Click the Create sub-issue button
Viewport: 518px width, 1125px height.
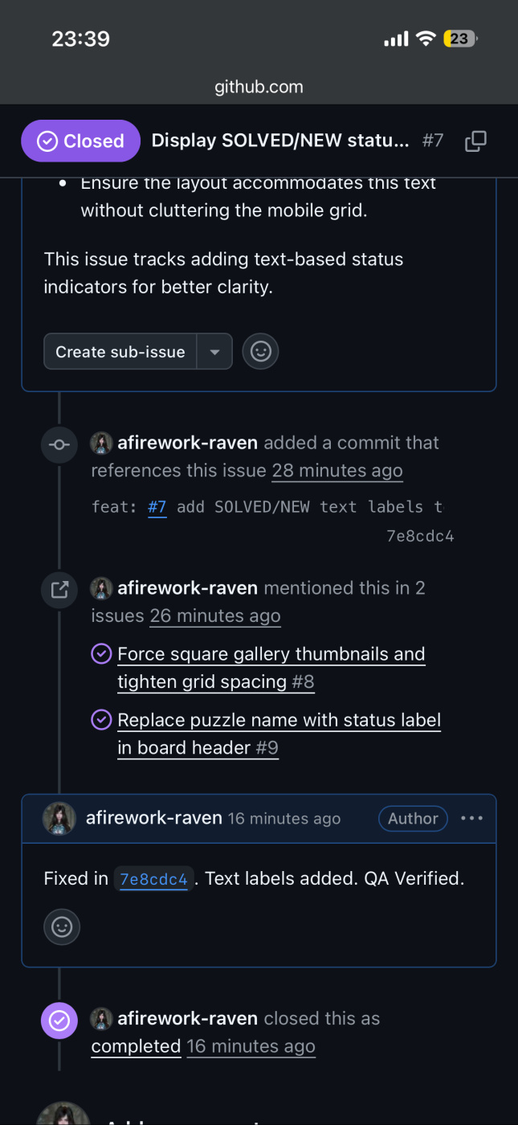(x=120, y=351)
